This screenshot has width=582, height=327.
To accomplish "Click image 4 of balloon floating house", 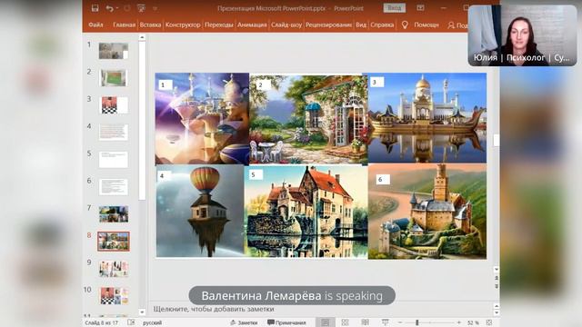I will coord(200,211).
